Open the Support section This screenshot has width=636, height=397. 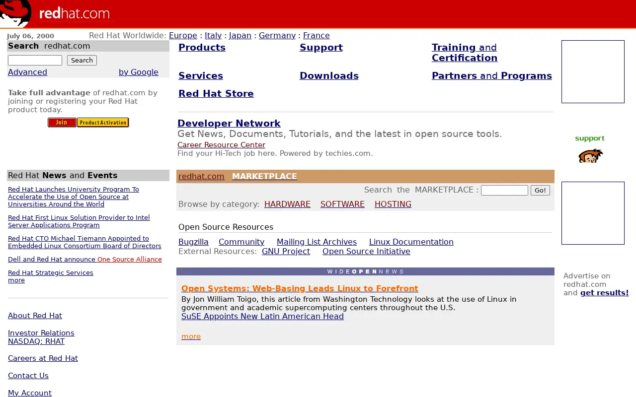click(x=321, y=47)
